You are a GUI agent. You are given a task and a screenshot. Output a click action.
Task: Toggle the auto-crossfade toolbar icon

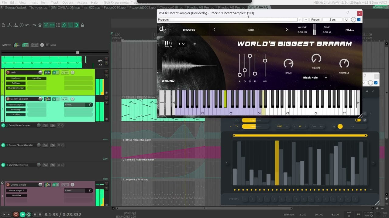(x=46, y=25)
